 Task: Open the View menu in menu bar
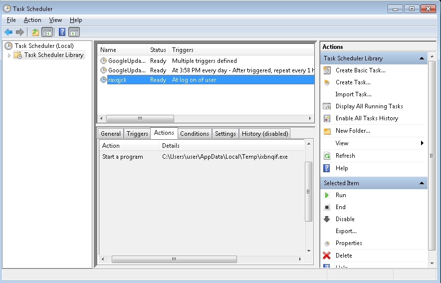[x=55, y=20]
